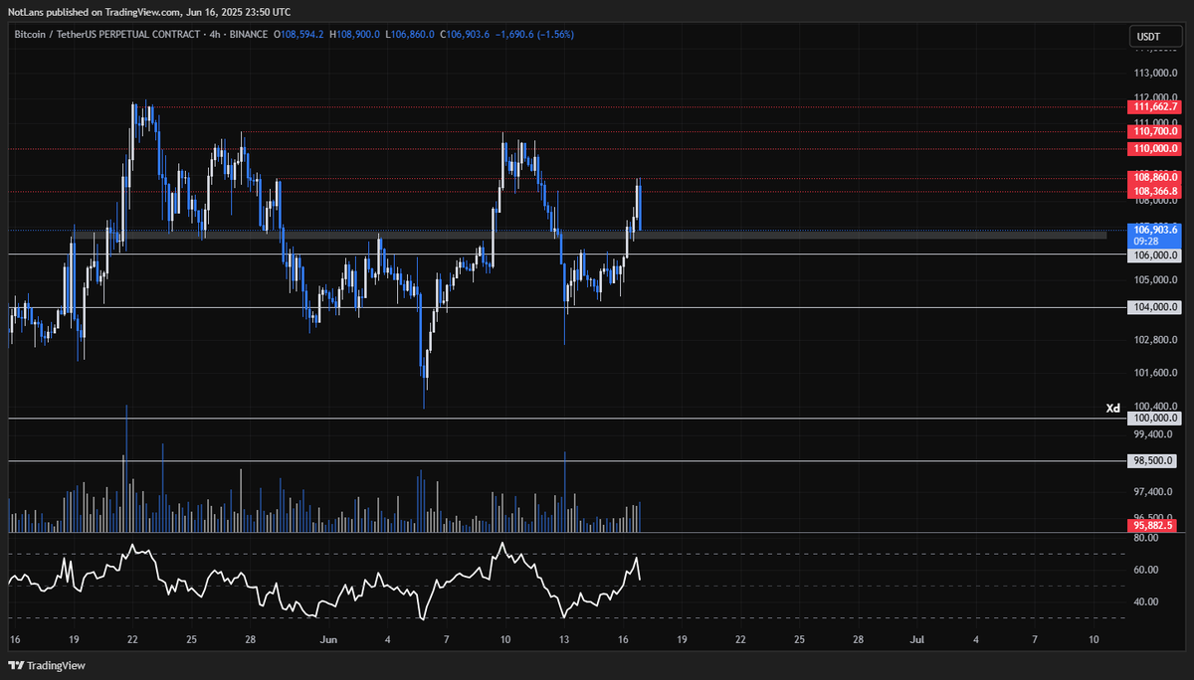Click the white 98,500.0 line label
The image size is (1194, 680).
[1154, 461]
